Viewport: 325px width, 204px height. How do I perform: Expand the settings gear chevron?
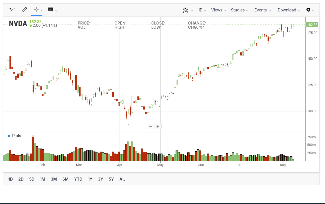(x=313, y=11)
